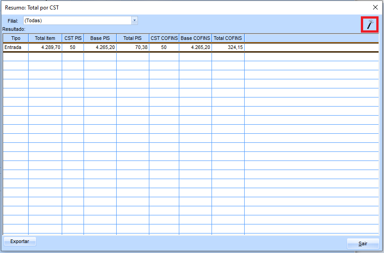This screenshot has width=384, height=253.
Task: Open the Filial dropdown arrow
Action: pyautogui.click(x=134, y=20)
